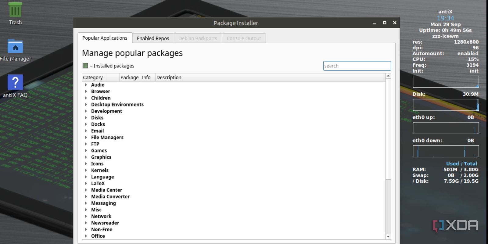Click the Info column header
This screenshot has height=244, width=488.
pyautogui.click(x=148, y=77)
